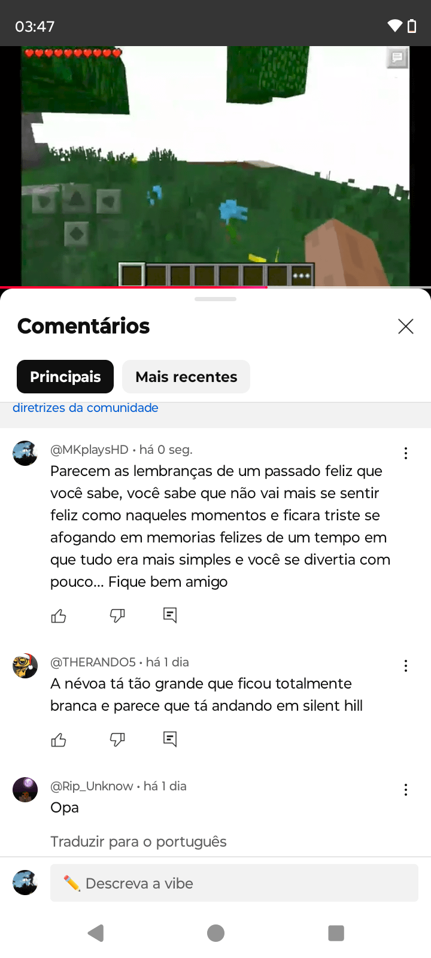Reply to the @THERANDO5 comment
The height and width of the screenshot is (958, 431).
(170, 739)
